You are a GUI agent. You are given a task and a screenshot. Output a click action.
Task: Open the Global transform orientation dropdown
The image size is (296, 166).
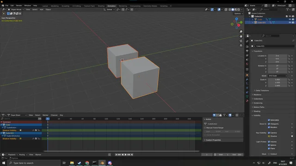(109, 10)
